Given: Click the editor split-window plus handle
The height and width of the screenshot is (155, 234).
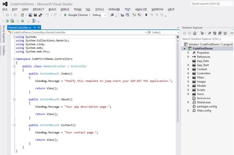Looking at the screenshot, I should [x=177, y=37].
